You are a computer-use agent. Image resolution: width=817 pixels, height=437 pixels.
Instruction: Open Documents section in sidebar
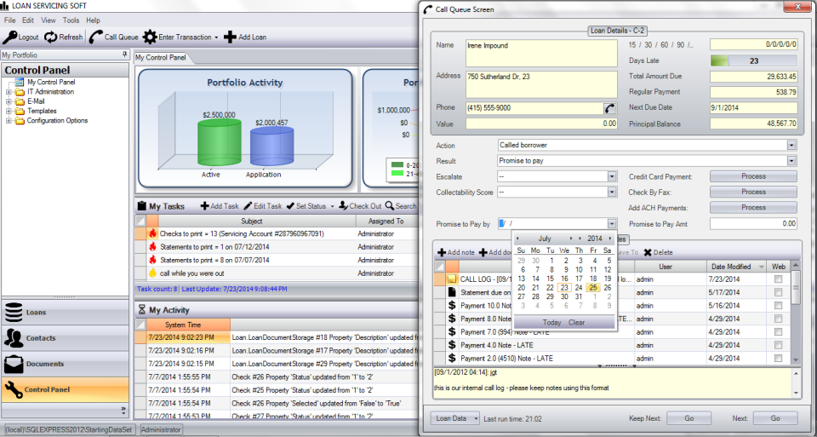66,364
